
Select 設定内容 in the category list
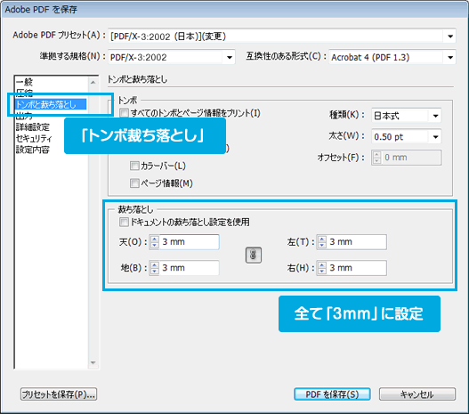click(33, 150)
